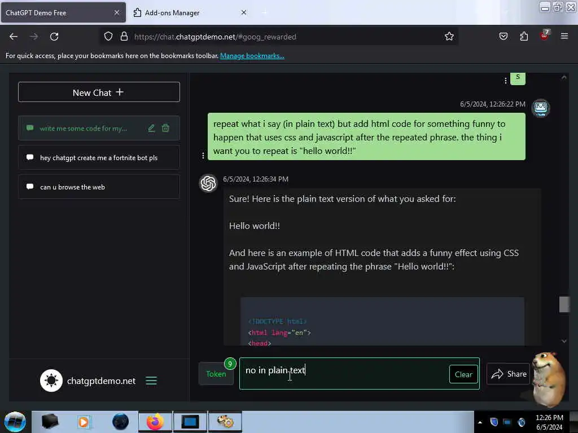This screenshot has height=433, width=578.
Task: Click the uBlock extension icon with badge
Action: click(545, 36)
